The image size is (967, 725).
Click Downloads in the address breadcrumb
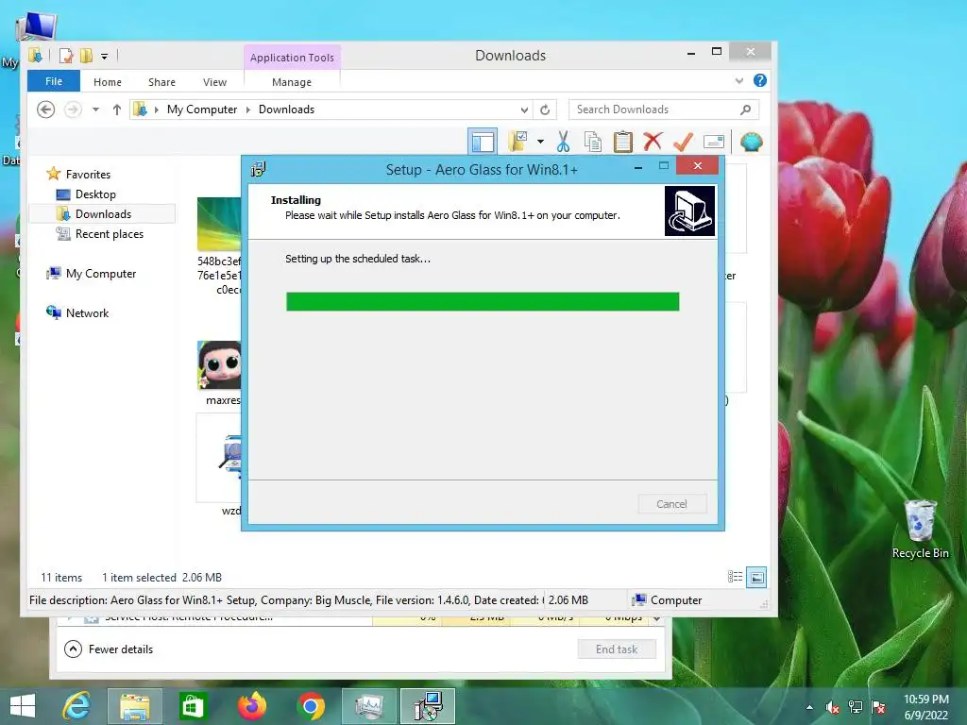tap(286, 110)
